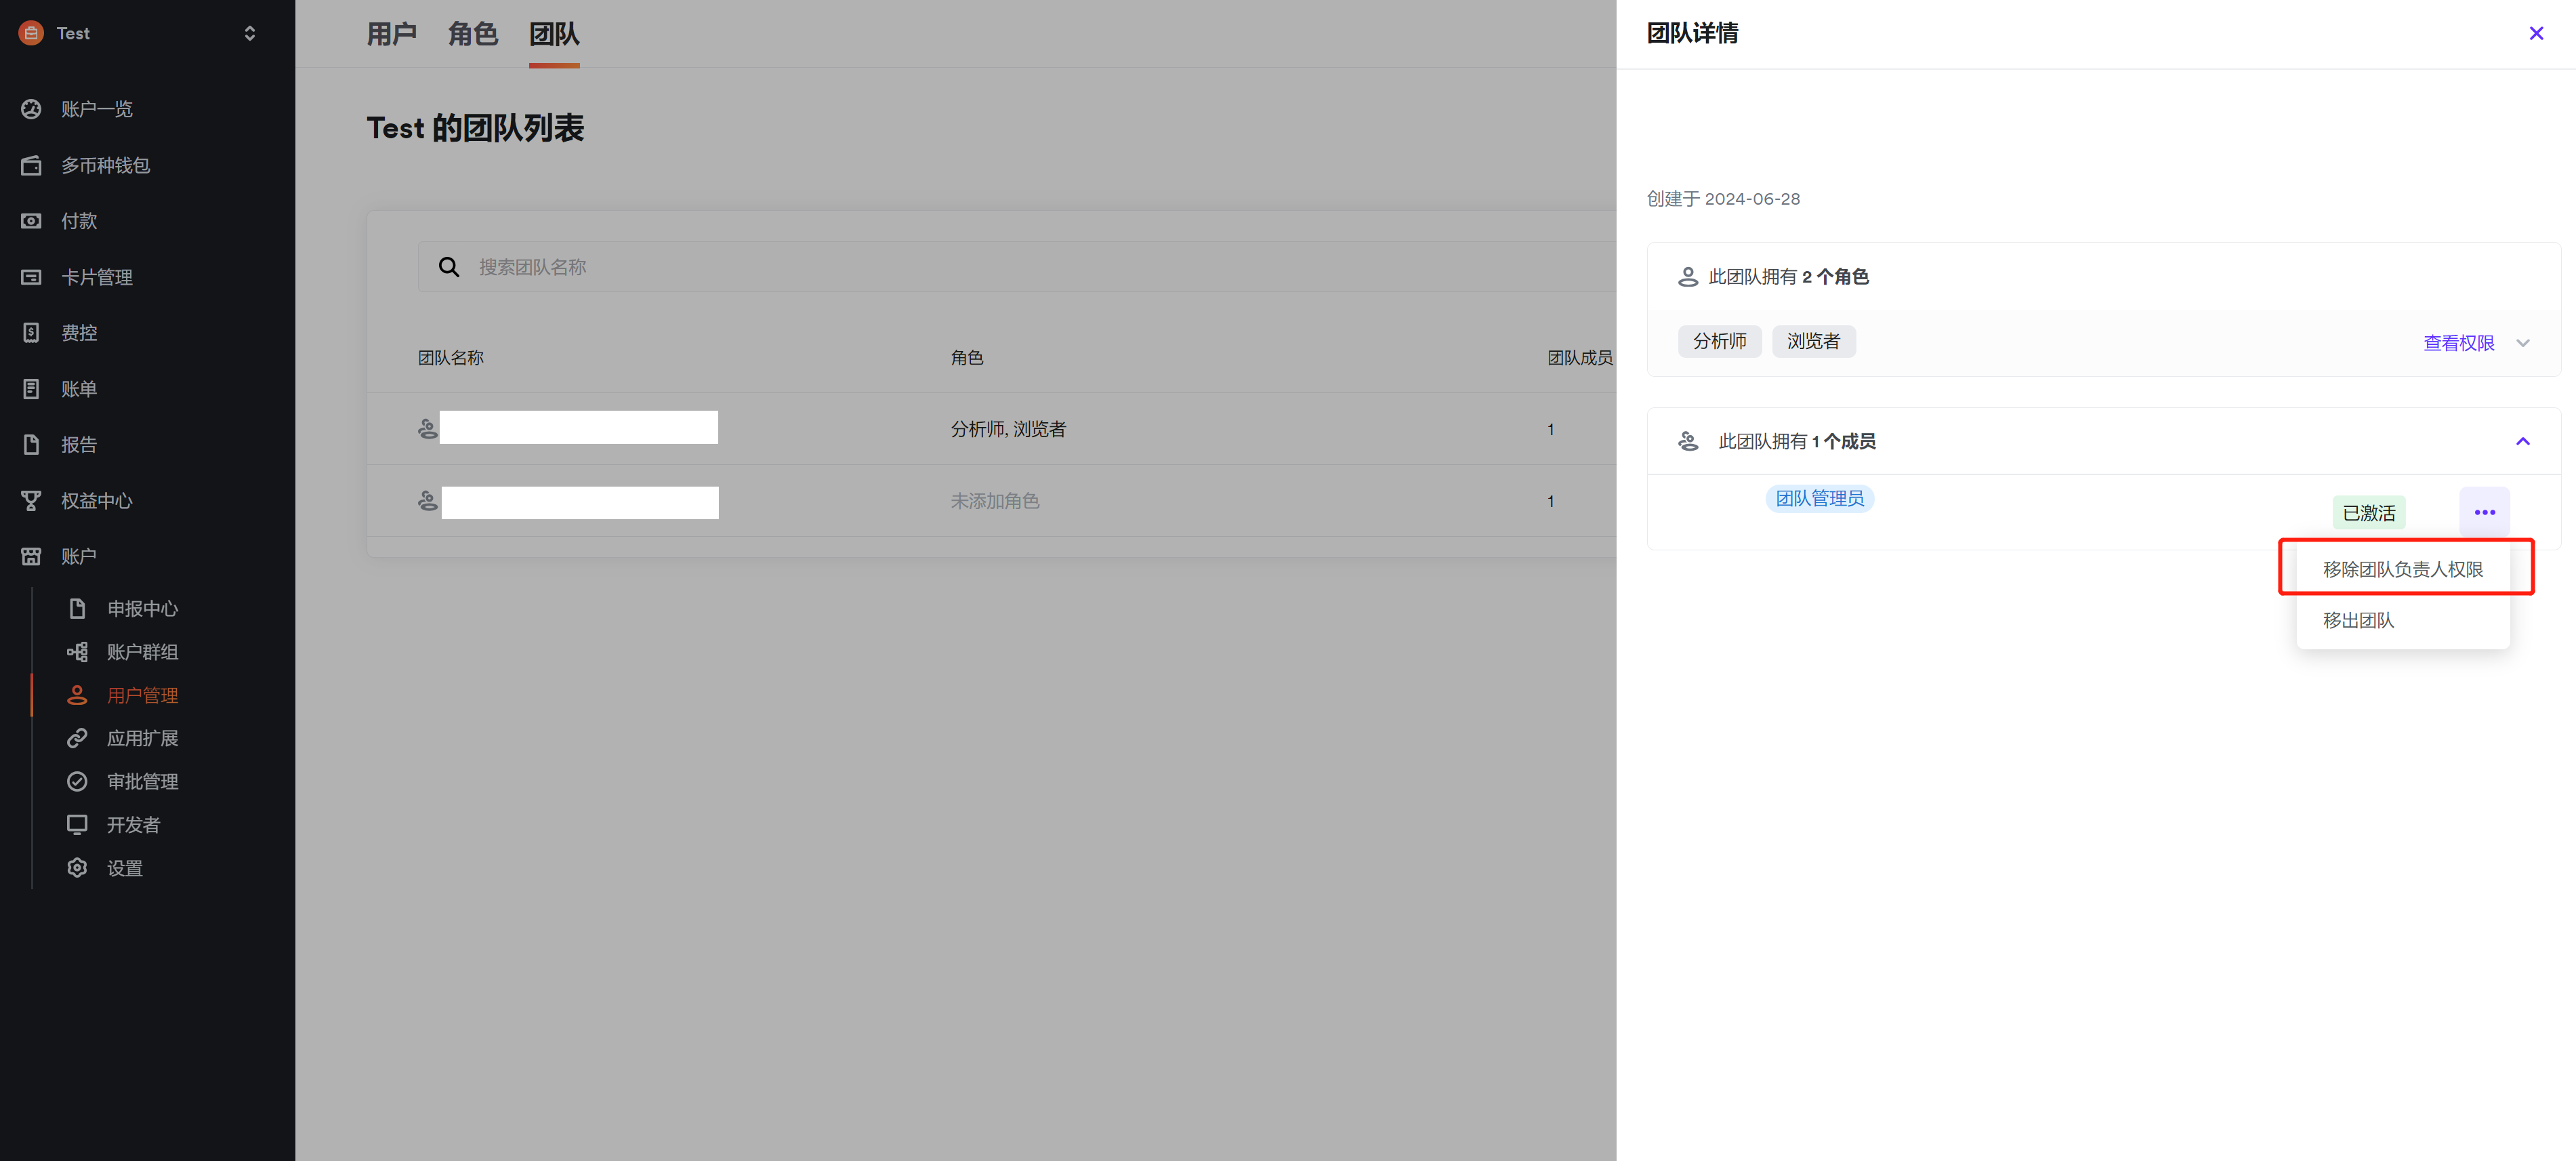Viewport: 2576px width, 1161px height.
Task: Click the 创建于 2024-06-28 text
Action: (x=1724, y=199)
